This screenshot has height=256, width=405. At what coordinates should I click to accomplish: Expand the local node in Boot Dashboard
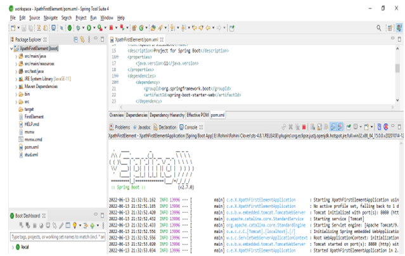pos(13,247)
